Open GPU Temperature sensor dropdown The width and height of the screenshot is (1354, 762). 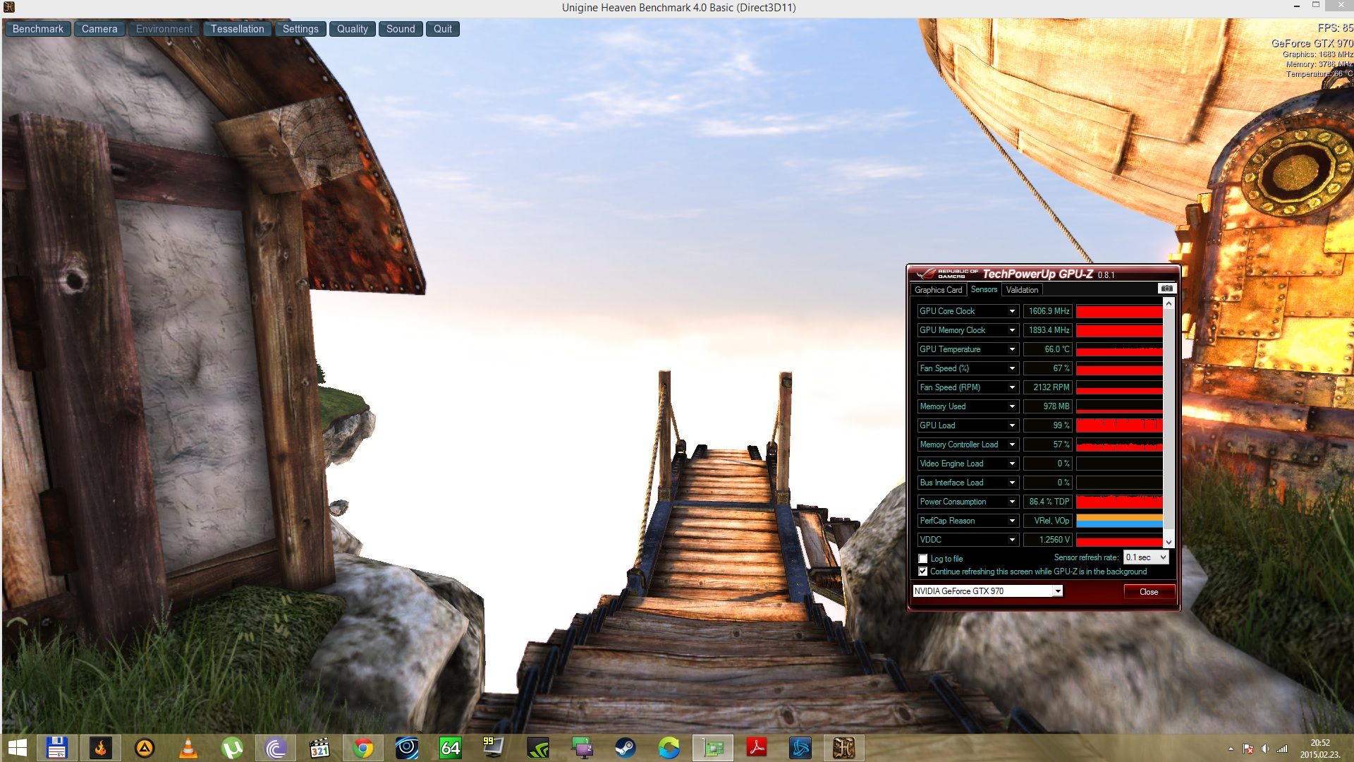click(x=1012, y=349)
